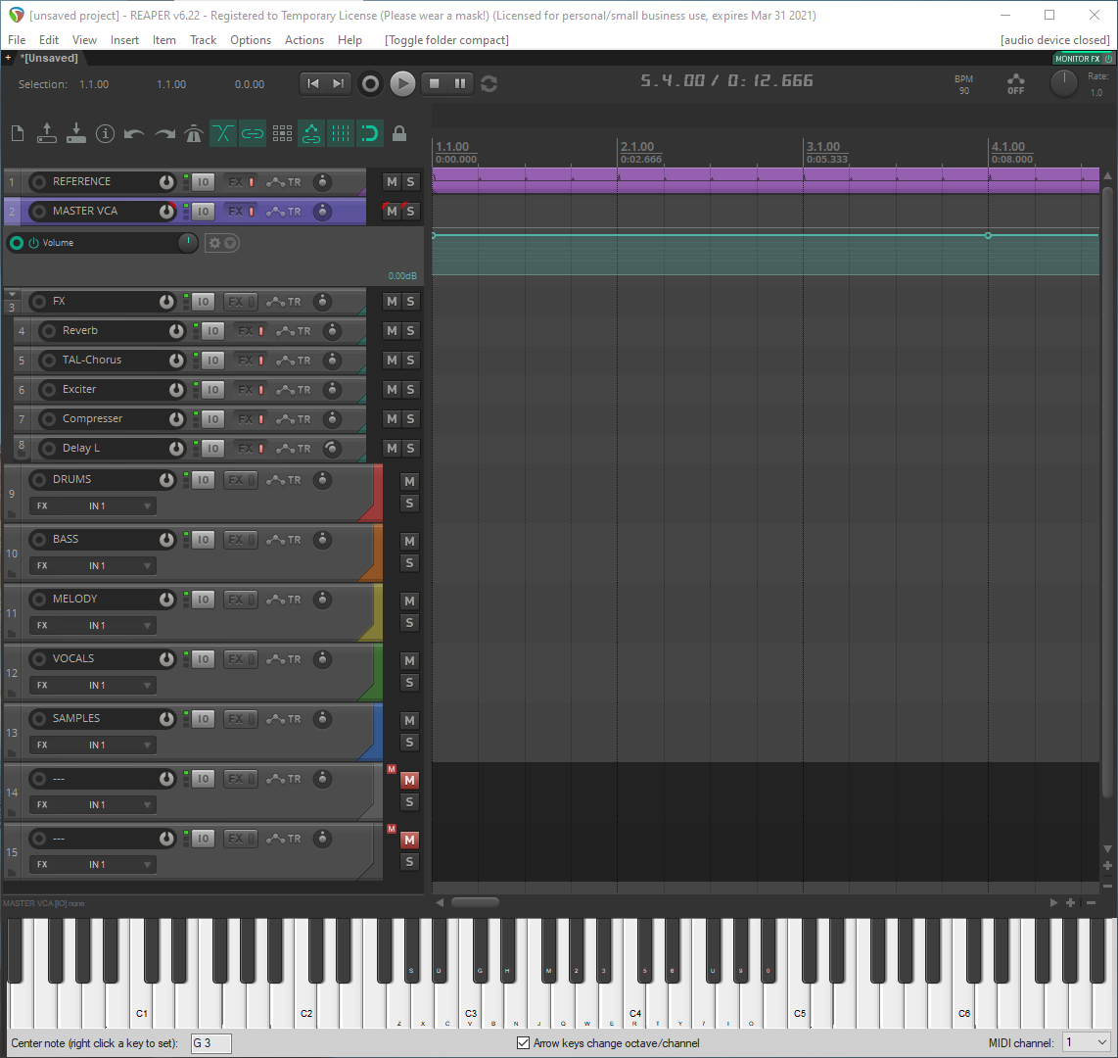Image resolution: width=1118 pixels, height=1058 pixels.
Task: Click the new project file icon
Action: 18,133
